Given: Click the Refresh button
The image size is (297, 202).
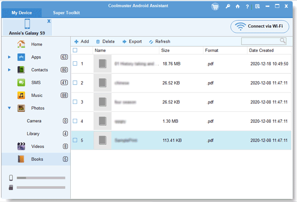Looking at the screenshot, I should coord(159,42).
